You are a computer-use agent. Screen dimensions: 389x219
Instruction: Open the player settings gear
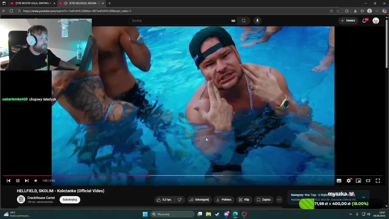349,181
